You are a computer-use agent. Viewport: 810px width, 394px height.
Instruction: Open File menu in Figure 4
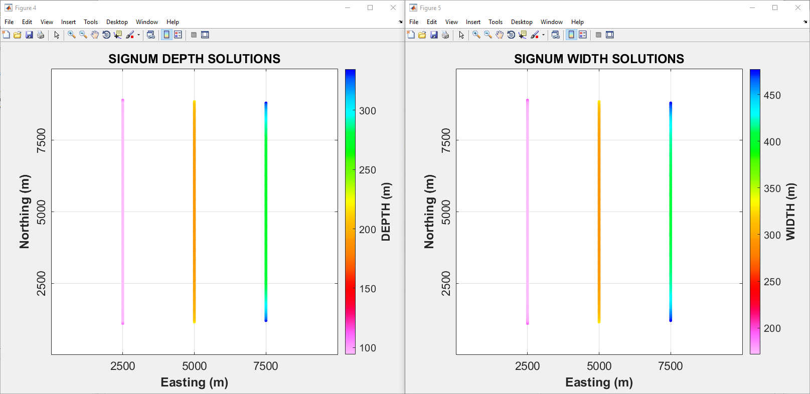9,22
